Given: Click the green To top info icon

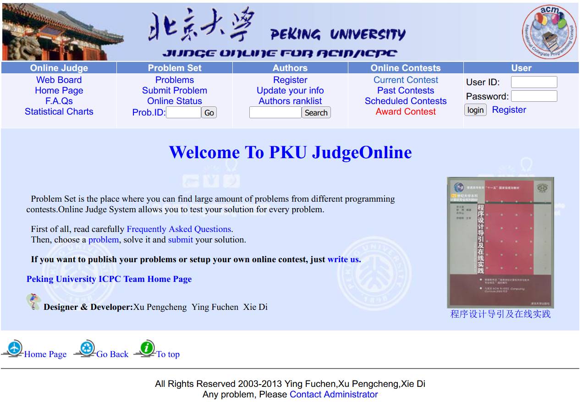Looking at the screenshot, I should point(146,348).
